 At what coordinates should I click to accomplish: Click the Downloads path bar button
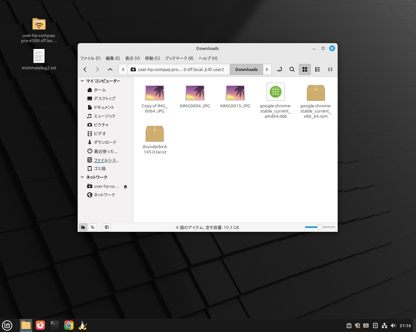point(246,69)
